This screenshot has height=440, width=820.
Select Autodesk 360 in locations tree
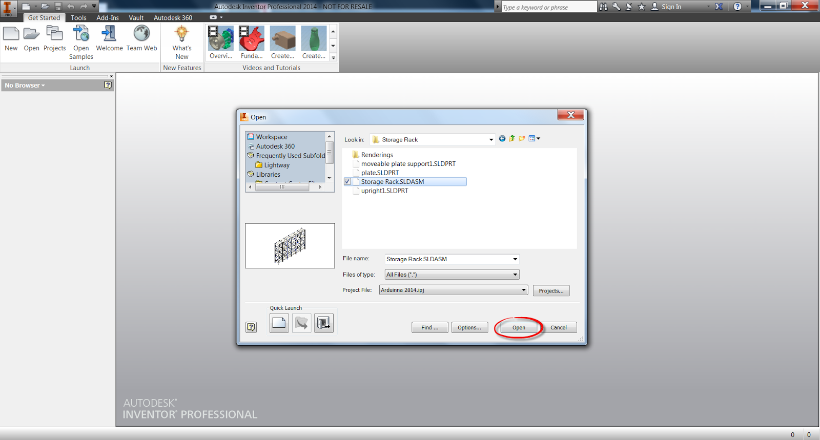pyautogui.click(x=275, y=146)
